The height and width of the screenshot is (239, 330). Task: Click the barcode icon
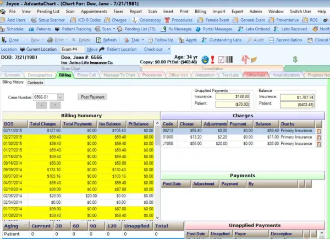click(x=229, y=60)
